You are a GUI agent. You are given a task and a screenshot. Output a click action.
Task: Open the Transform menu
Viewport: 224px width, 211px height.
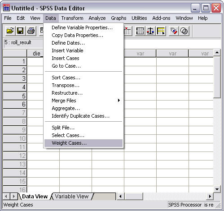tap(72, 18)
